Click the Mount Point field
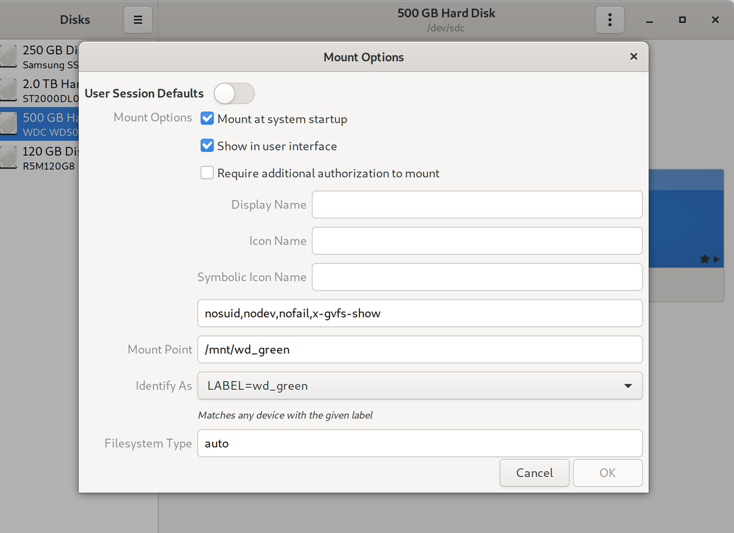 coord(420,350)
